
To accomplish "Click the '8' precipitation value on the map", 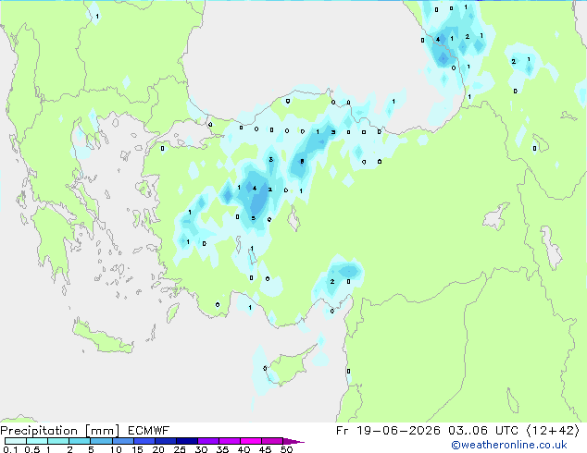I will (x=302, y=162).
